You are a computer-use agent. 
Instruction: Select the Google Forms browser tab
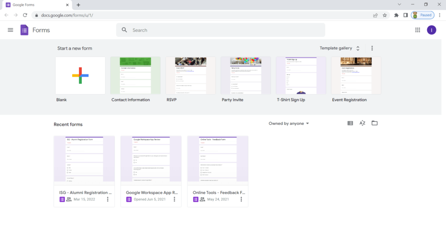37,5
